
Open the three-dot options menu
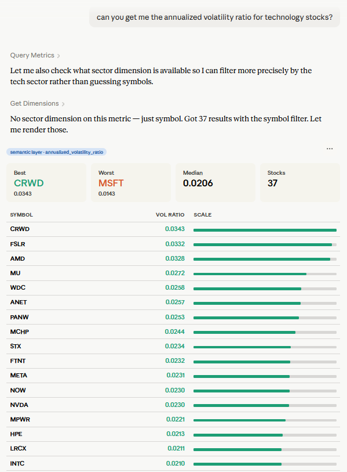tap(330, 149)
